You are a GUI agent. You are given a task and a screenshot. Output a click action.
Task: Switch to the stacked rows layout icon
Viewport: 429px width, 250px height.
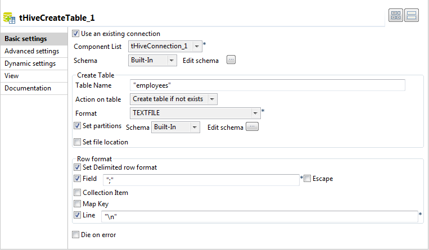412,16
